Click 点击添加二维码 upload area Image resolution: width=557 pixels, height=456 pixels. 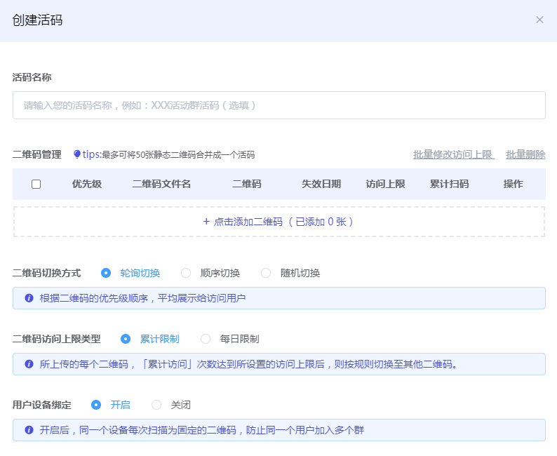click(x=279, y=222)
